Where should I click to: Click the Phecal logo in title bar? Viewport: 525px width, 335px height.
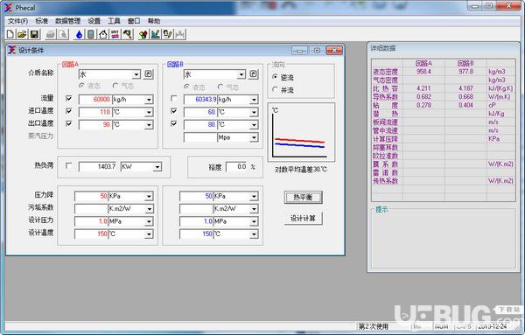click(8, 7)
